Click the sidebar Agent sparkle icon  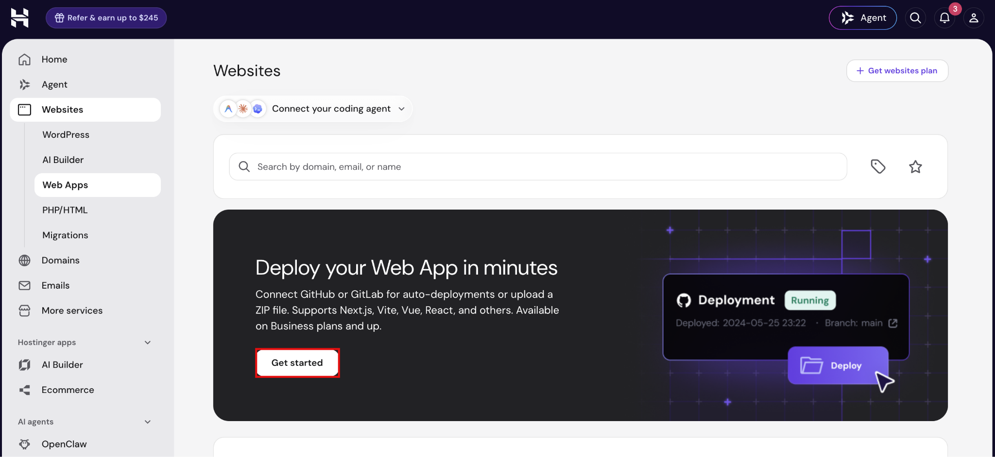[x=24, y=84]
